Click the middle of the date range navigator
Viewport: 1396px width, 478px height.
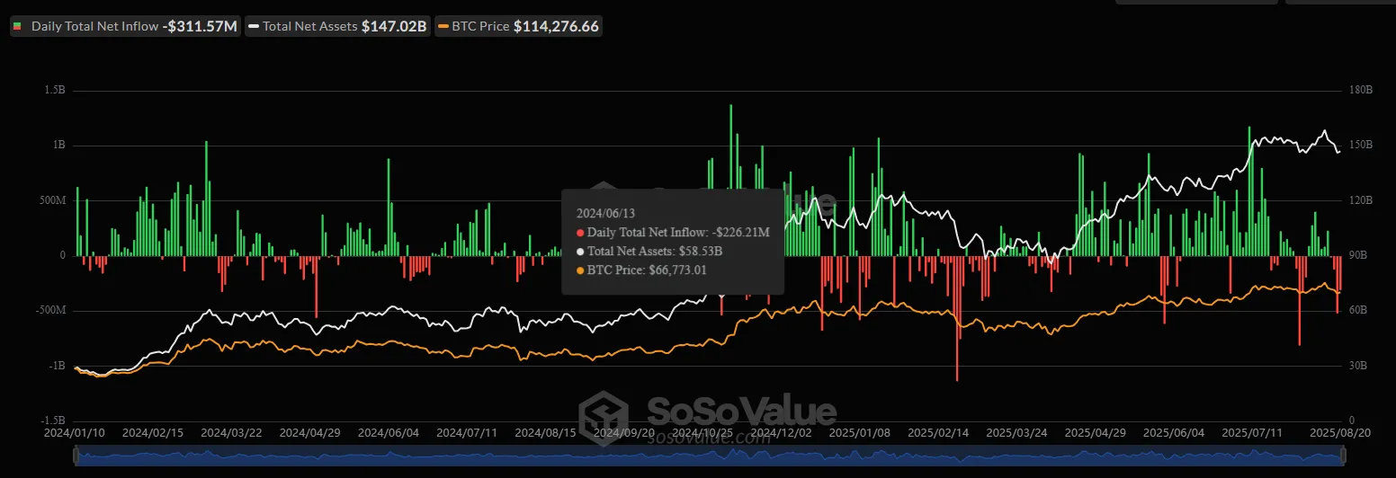point(709,458)
